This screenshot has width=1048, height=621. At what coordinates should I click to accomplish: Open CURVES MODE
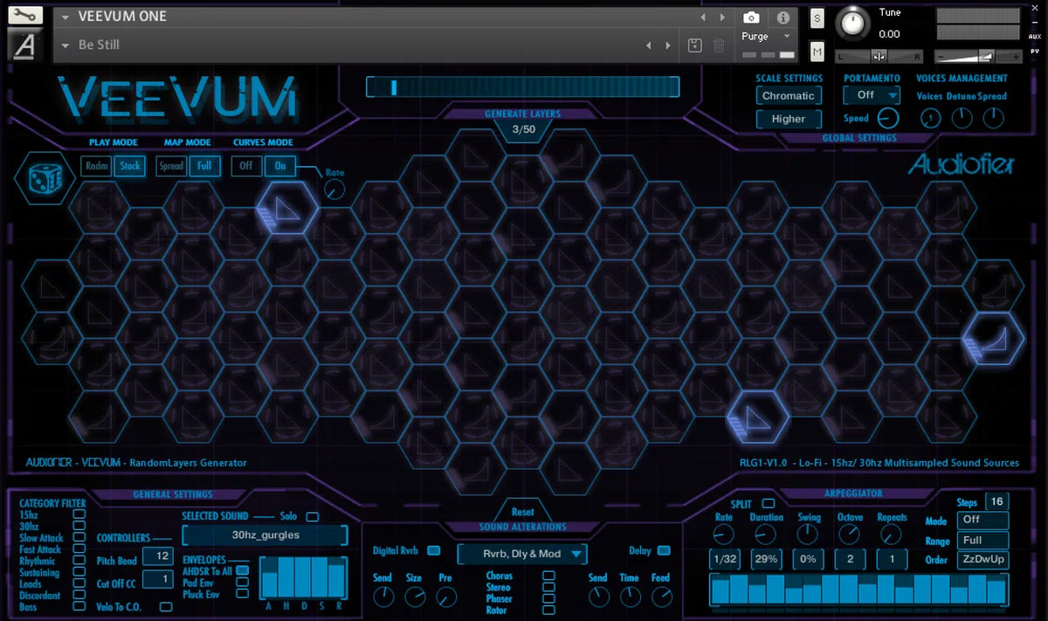(x=265, y=141)
